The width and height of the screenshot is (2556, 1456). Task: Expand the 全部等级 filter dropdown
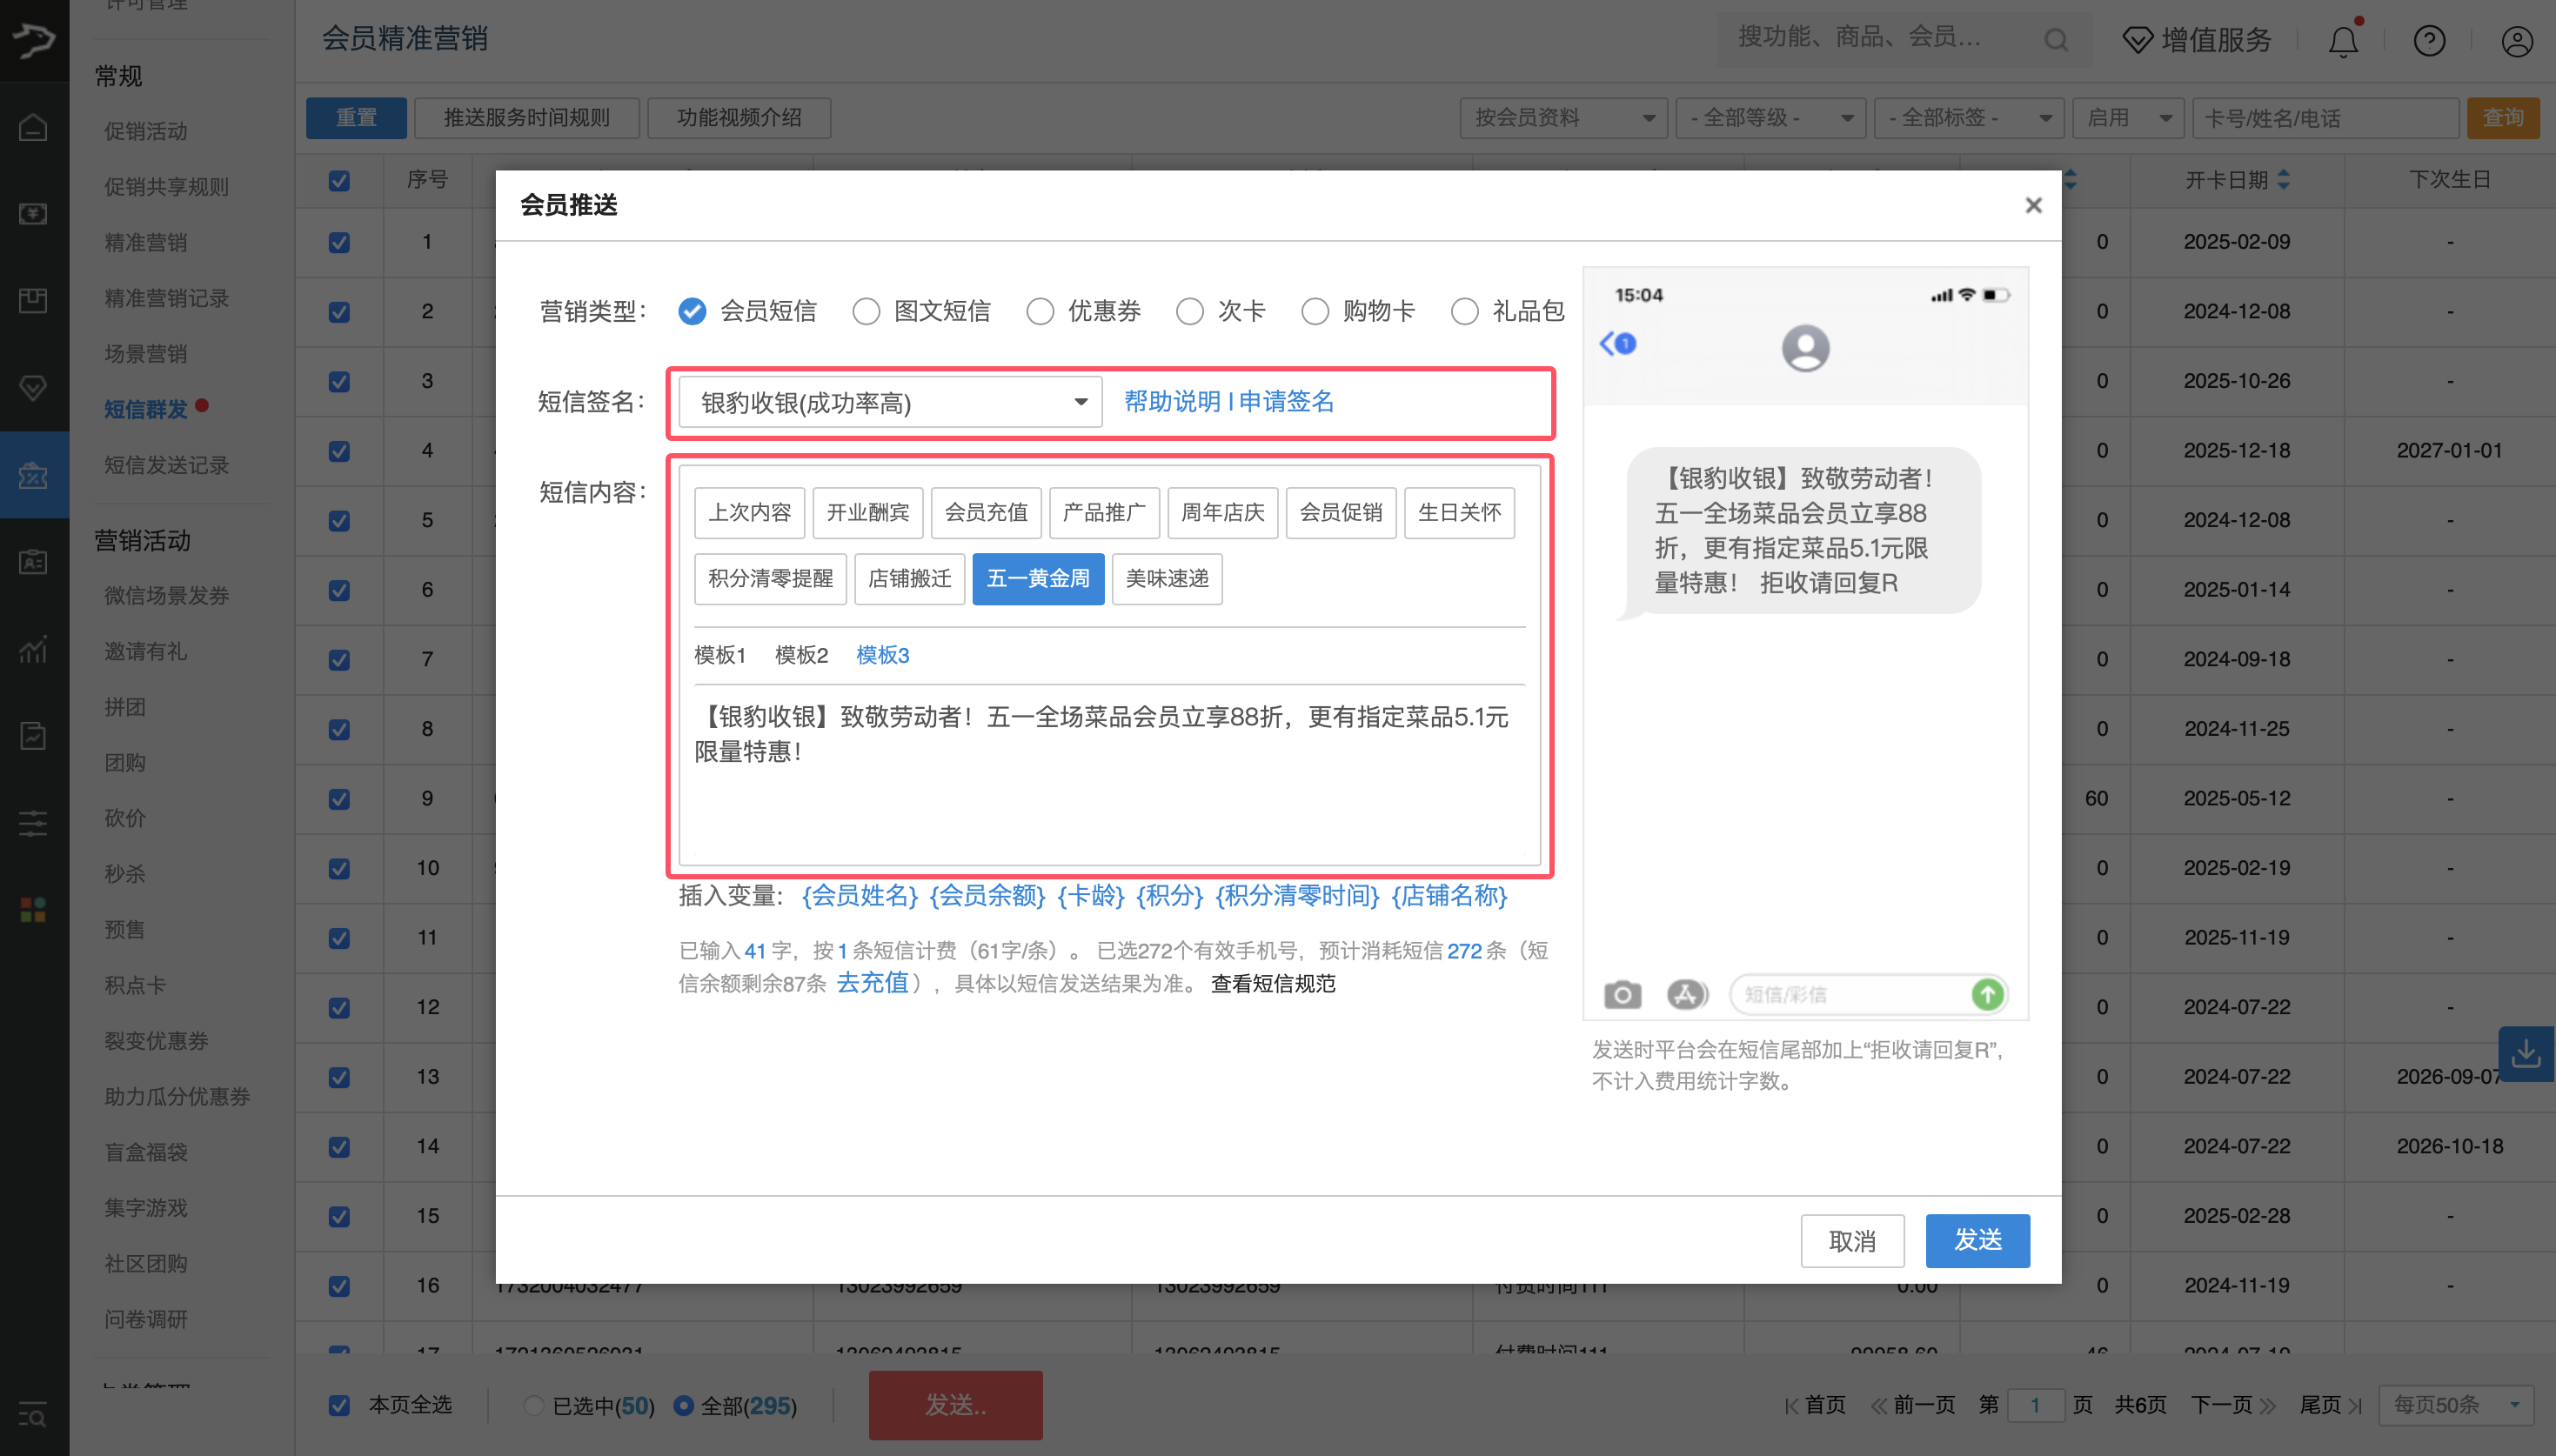click(1770, 118)
